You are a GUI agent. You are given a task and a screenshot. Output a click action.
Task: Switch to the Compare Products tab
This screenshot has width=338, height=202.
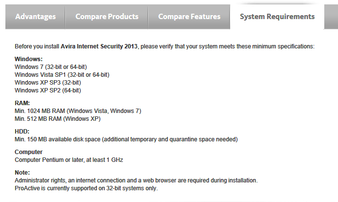[107, 17]
